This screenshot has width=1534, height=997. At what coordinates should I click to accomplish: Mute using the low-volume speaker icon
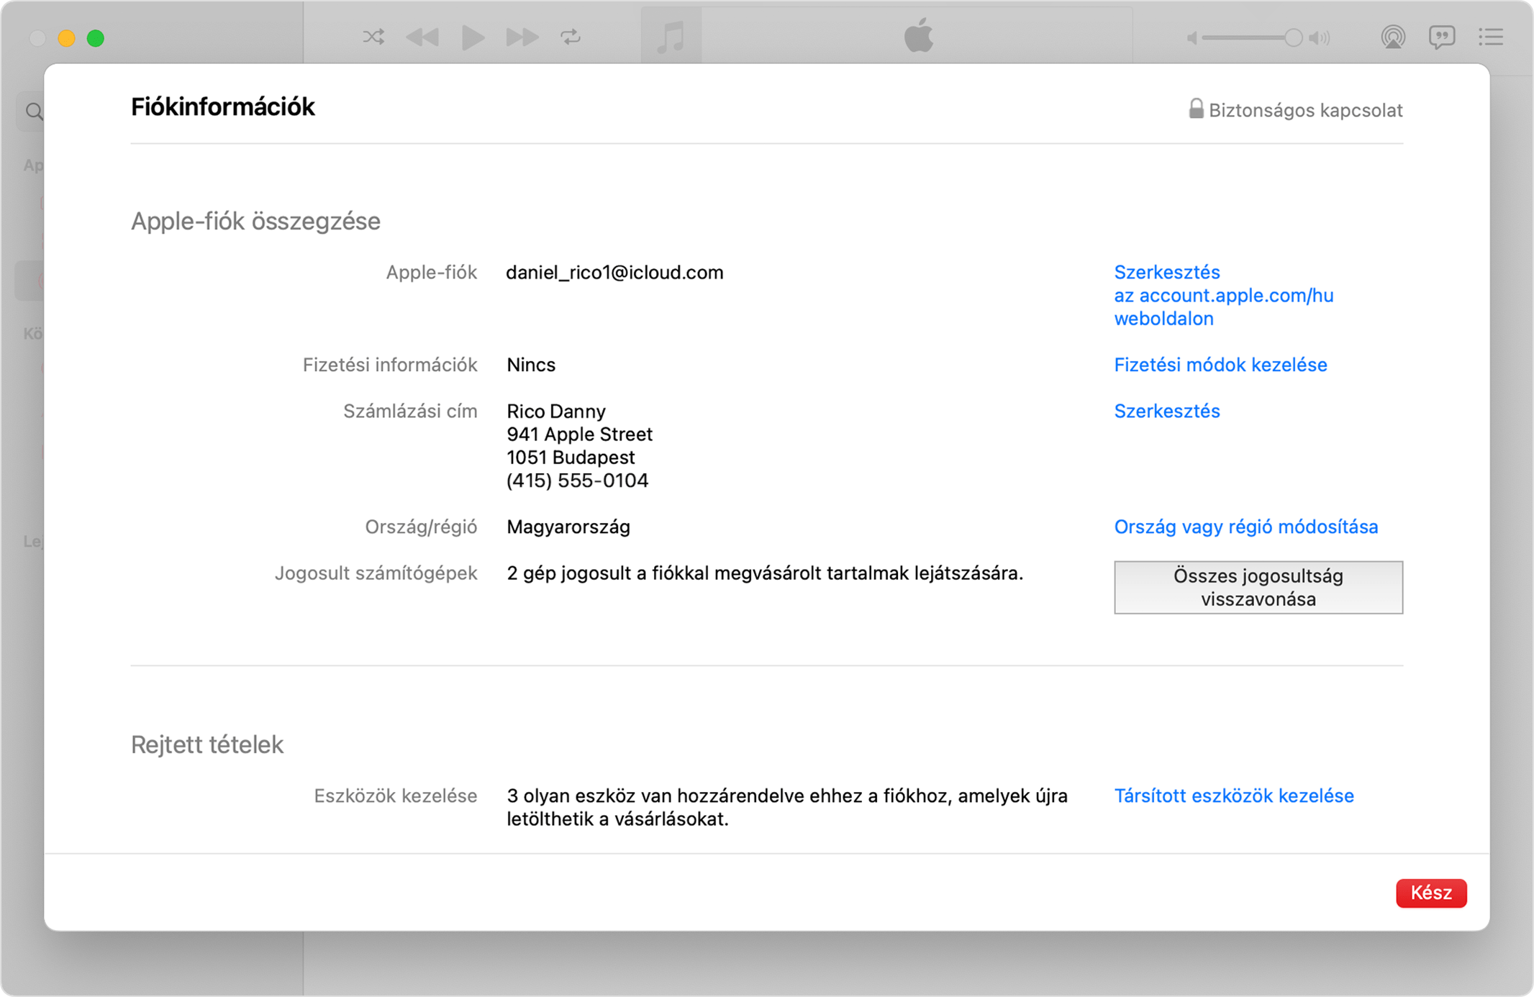pos(1192,38)
